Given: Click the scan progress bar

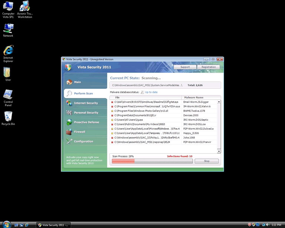Looking at the screenshot, I should tap(152, 161).
